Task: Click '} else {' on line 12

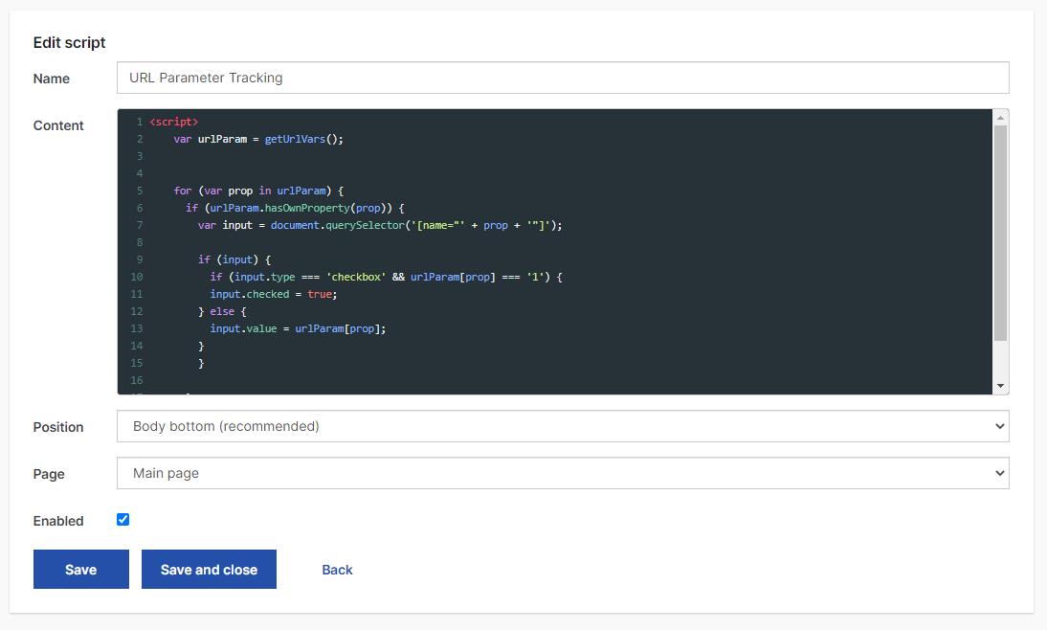Action: tap(222, 311)
